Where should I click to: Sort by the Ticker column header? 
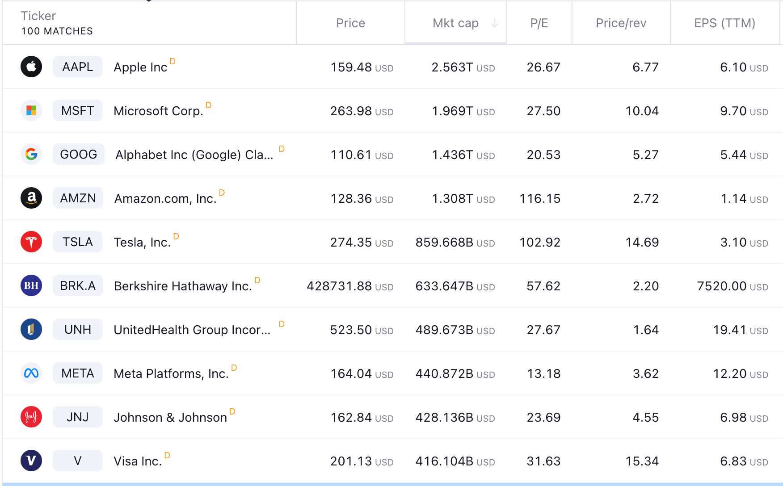pos(38,16)
